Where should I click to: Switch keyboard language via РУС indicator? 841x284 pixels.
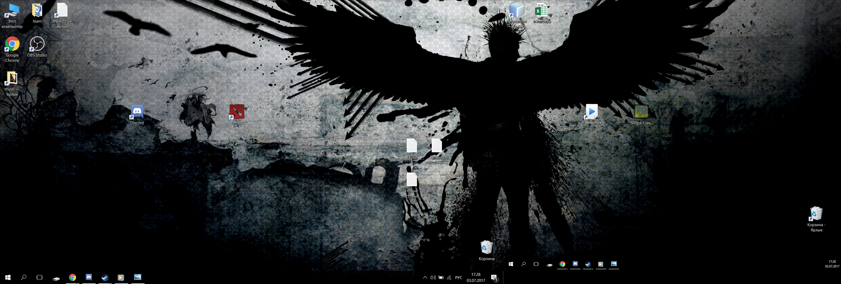(x=458, y=277)
